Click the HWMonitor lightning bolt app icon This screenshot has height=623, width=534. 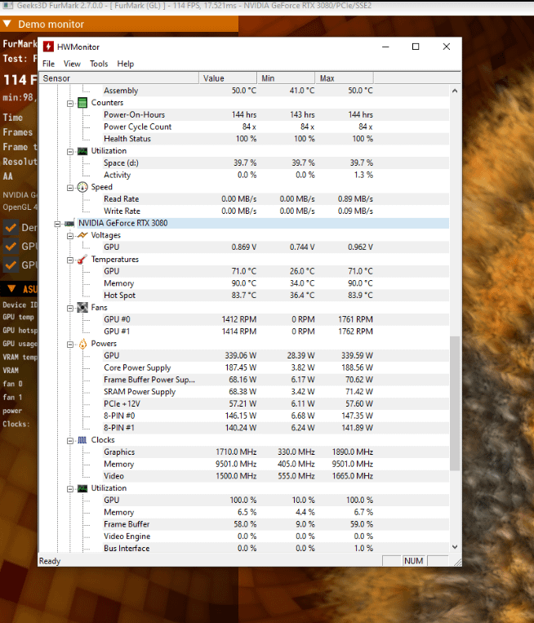click(x=48, y=47)
